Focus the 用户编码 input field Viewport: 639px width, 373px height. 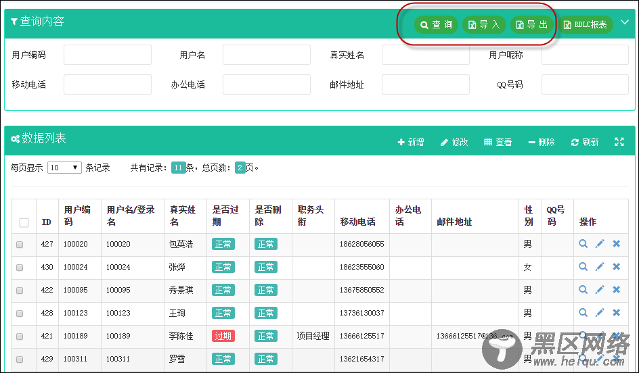108,55
